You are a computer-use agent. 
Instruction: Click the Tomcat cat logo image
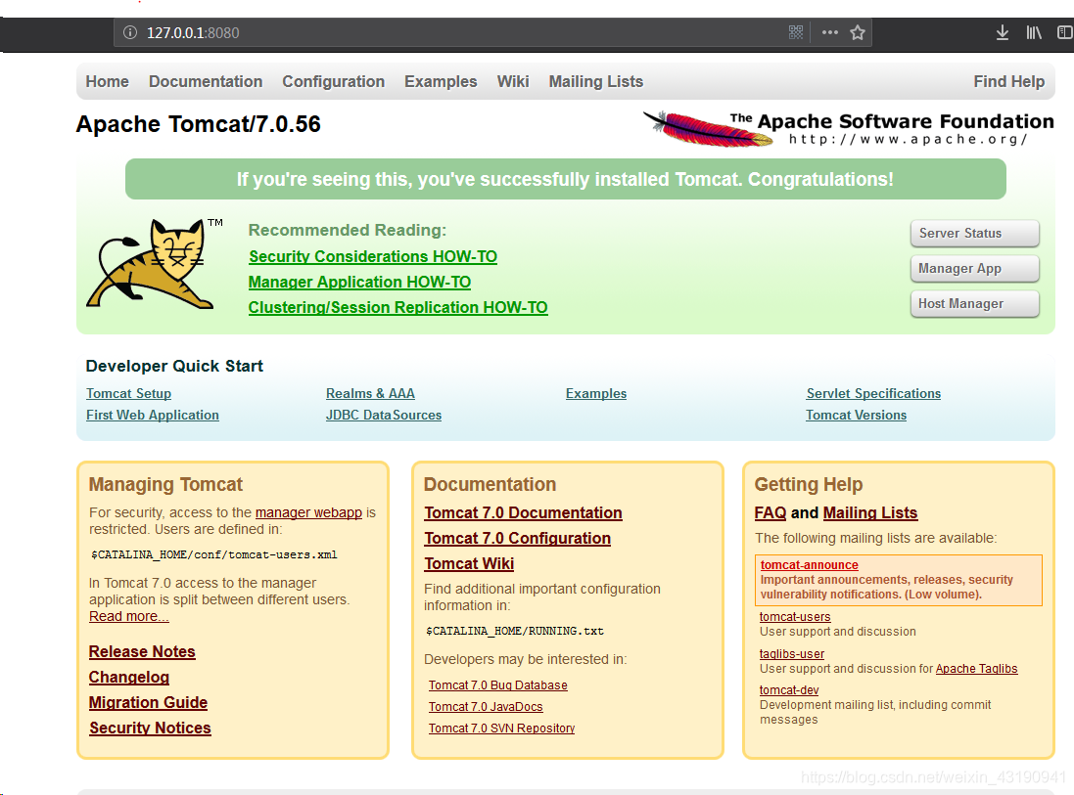point(154,264)
